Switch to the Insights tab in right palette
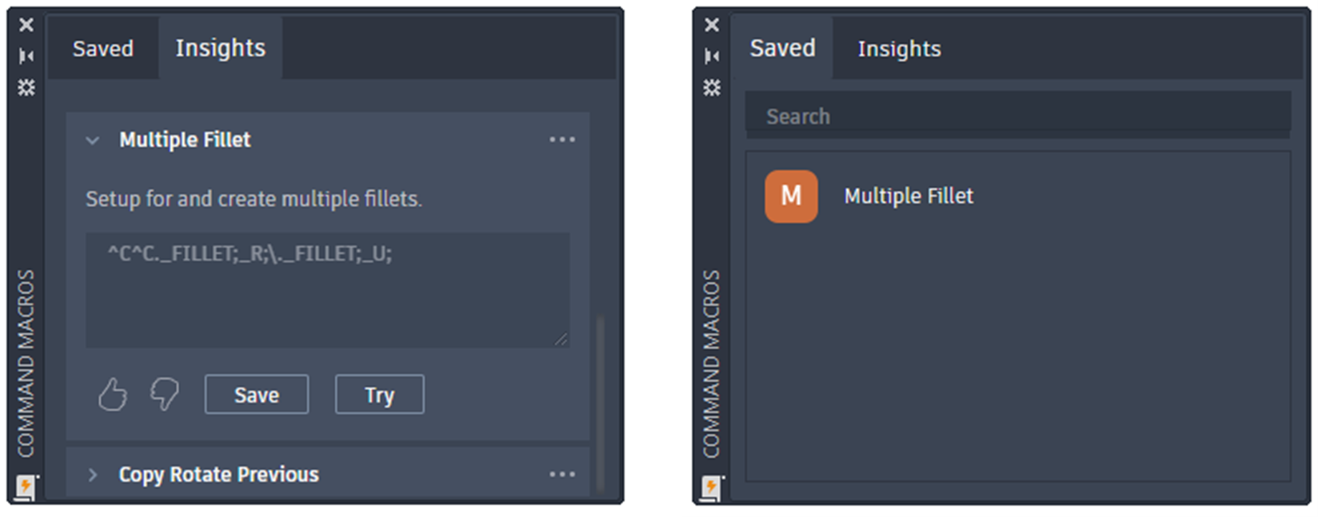This screenshot has width=1318, height=517. pyautogui.click(x=899, y=49)
